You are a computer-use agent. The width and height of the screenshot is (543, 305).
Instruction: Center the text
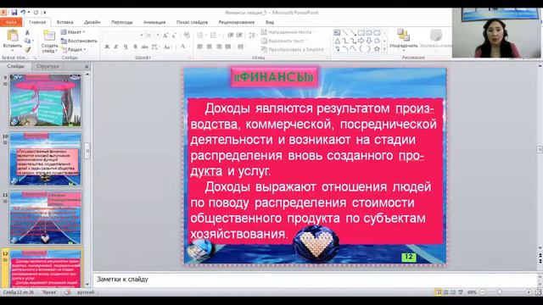tap(210, 47)
